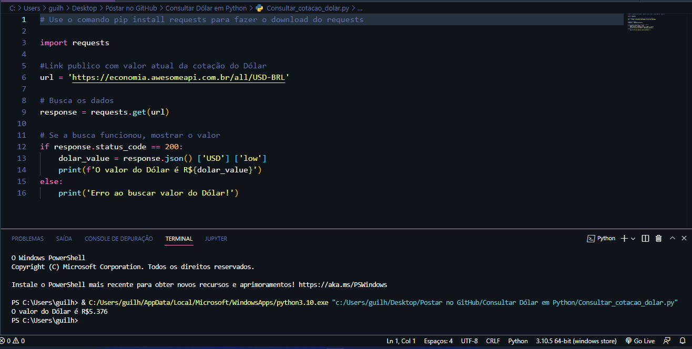This screenshot has width=692, height=349.
Task: Click 'dolar_value = response.json()' line
Action: (x=163, y=158)
